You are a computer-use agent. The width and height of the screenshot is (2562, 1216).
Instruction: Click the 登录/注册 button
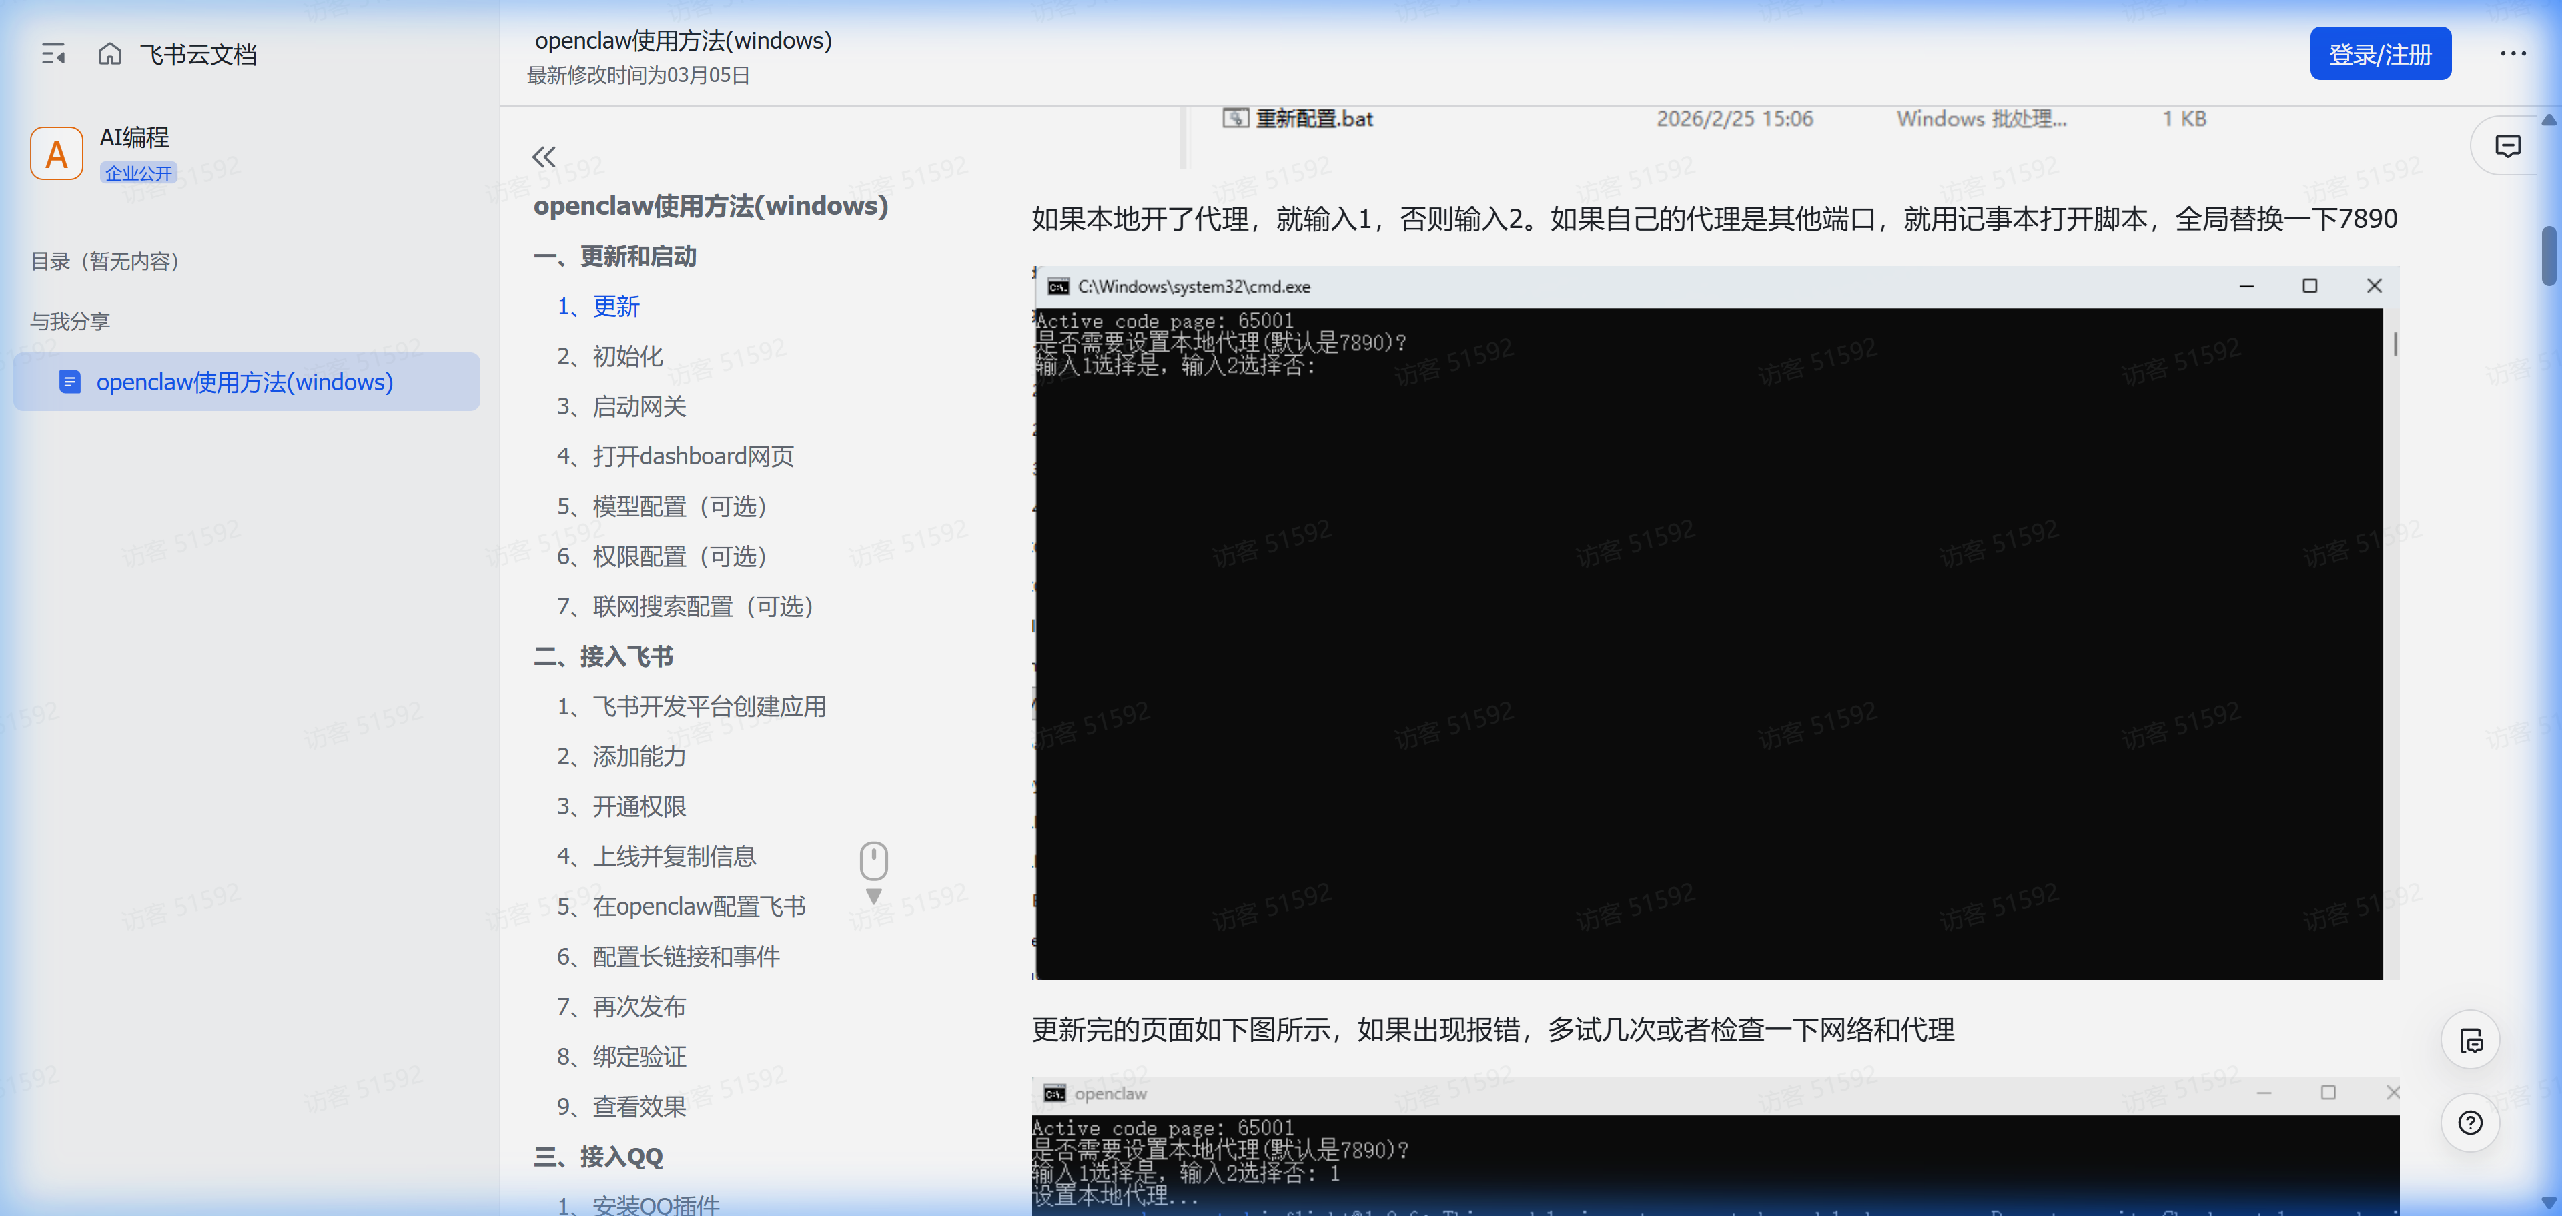[2379, 53]
